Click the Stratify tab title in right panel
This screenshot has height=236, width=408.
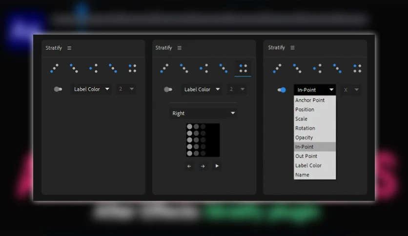(276, 48)
